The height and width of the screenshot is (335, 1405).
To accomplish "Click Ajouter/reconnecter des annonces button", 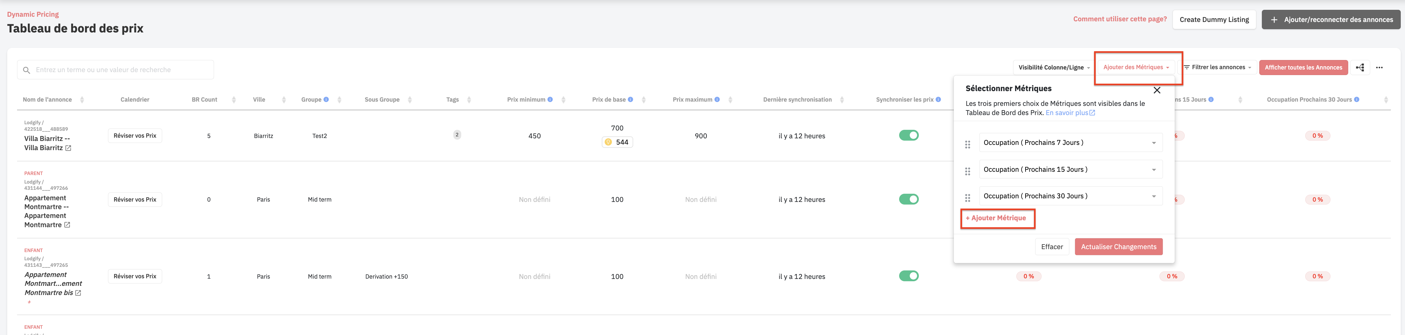I will (x=1331, y=20).
